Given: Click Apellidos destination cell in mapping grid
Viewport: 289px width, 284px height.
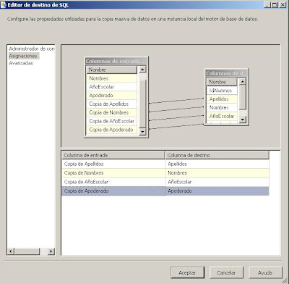Looking at the screenshot, I should coord(217,164).
